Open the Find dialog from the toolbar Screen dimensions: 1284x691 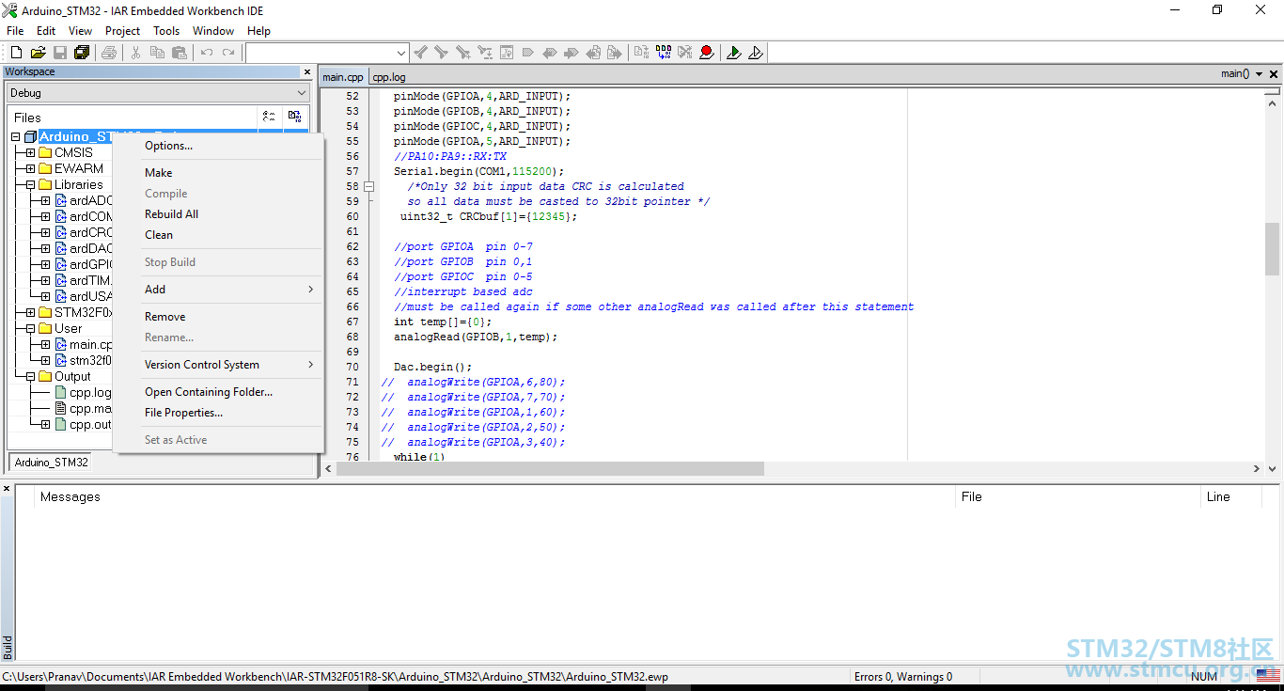(x=462, y=53)
